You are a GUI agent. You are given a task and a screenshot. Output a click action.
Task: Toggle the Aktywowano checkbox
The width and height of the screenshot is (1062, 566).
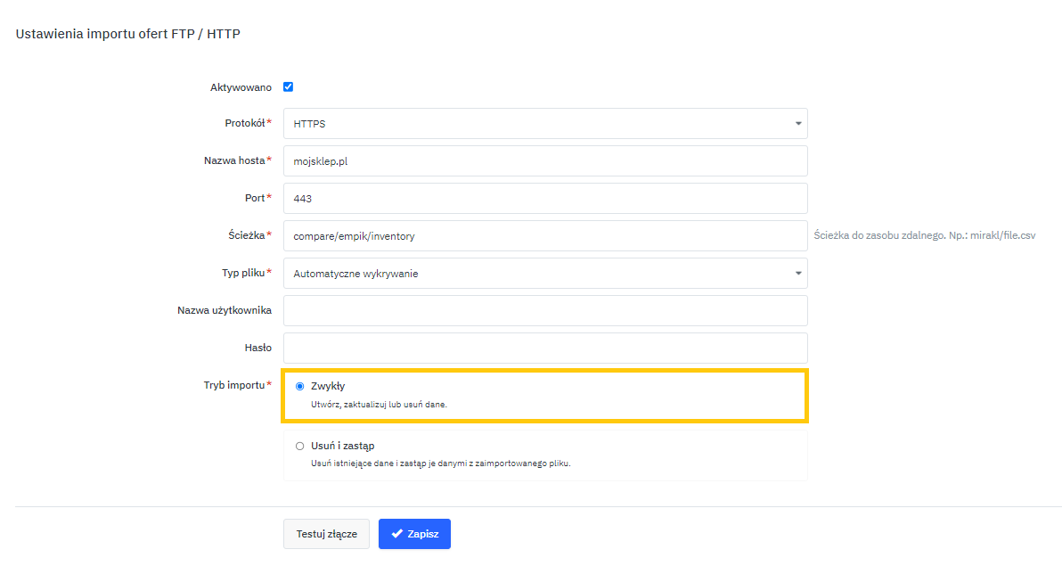tap(288, 87)
